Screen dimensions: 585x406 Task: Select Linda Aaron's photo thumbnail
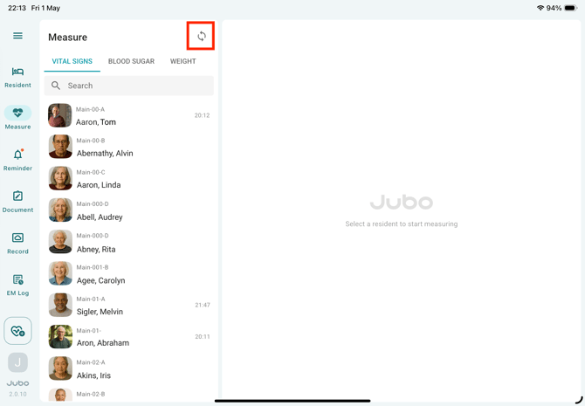tap(60, 178)
